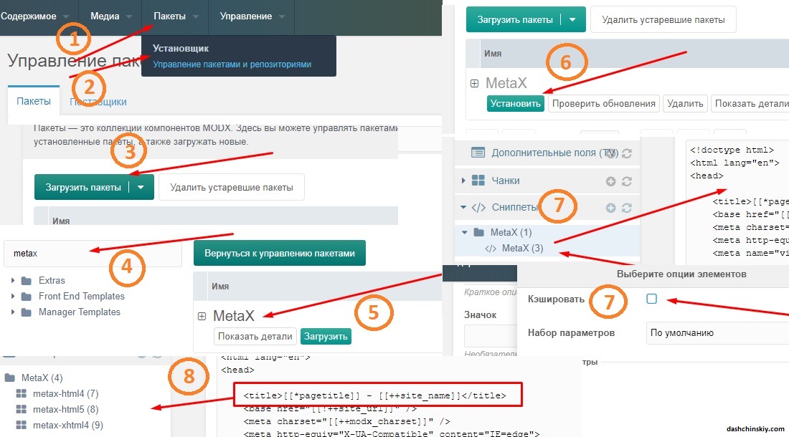
Task: Click the MetaX (4) folder icon
Action: (x=10, y=378)
